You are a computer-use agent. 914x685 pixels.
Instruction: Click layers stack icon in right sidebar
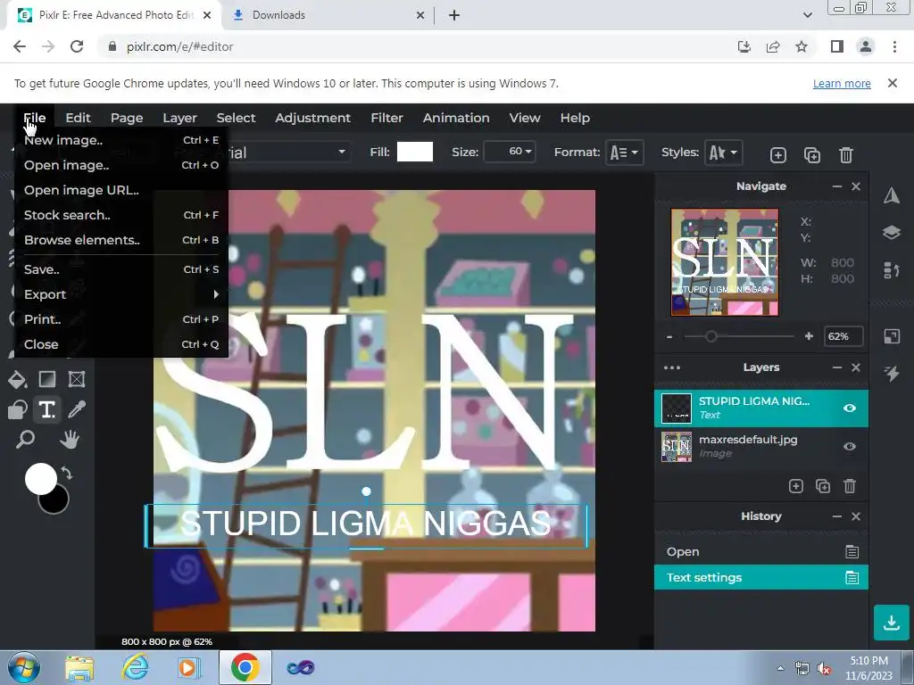tap(892, 233)
